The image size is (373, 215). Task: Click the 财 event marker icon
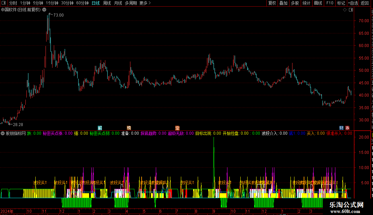click(341, 128)
